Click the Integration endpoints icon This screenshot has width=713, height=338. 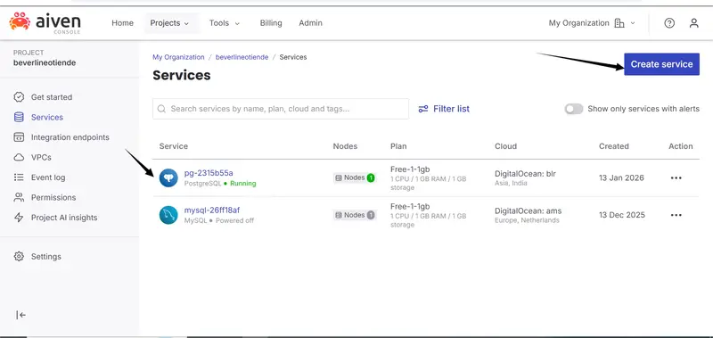pos(19,137)
